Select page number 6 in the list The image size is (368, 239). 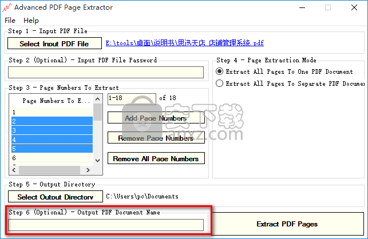[x=52, y=158]
